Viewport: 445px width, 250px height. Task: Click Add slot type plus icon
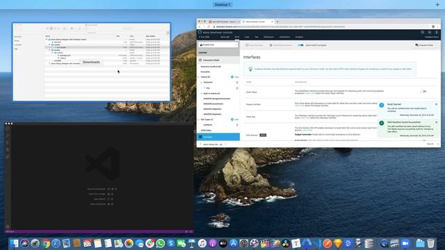(232, 119)
